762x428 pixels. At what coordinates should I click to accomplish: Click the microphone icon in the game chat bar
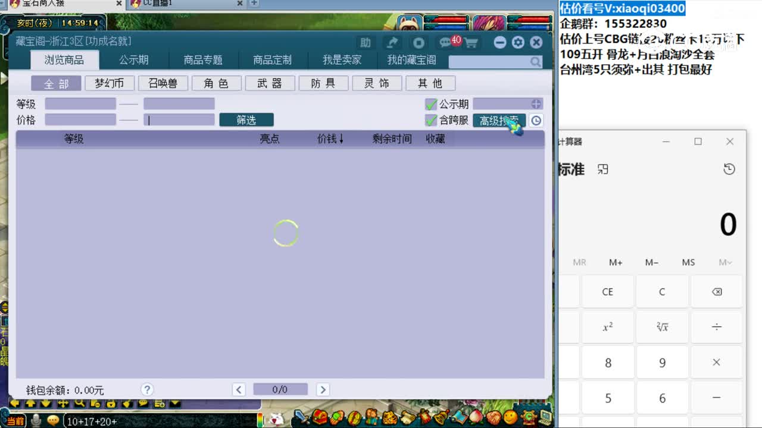click(x=36, y=418)
